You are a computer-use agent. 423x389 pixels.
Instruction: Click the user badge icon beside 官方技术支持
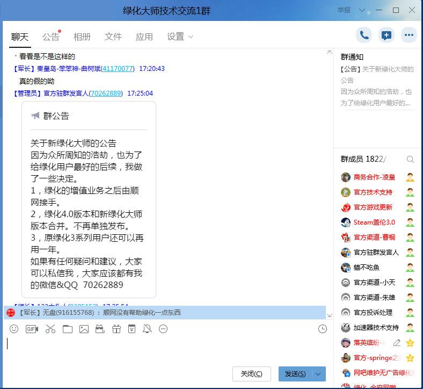tap(410, 192)
